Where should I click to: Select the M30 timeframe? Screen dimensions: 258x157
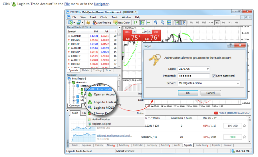tap(211, 22)
